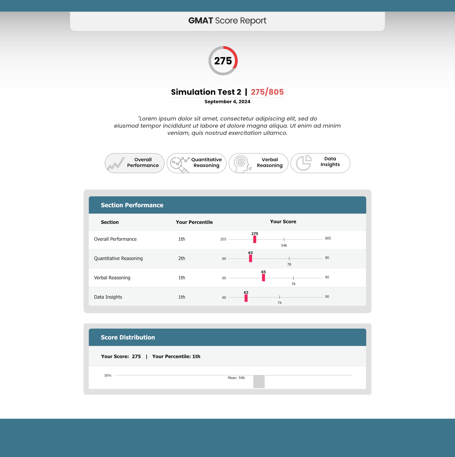Screen dimensions: 455x457
Task: Click the red 275 marker on overall slider
Action: (x=255, y=239)
